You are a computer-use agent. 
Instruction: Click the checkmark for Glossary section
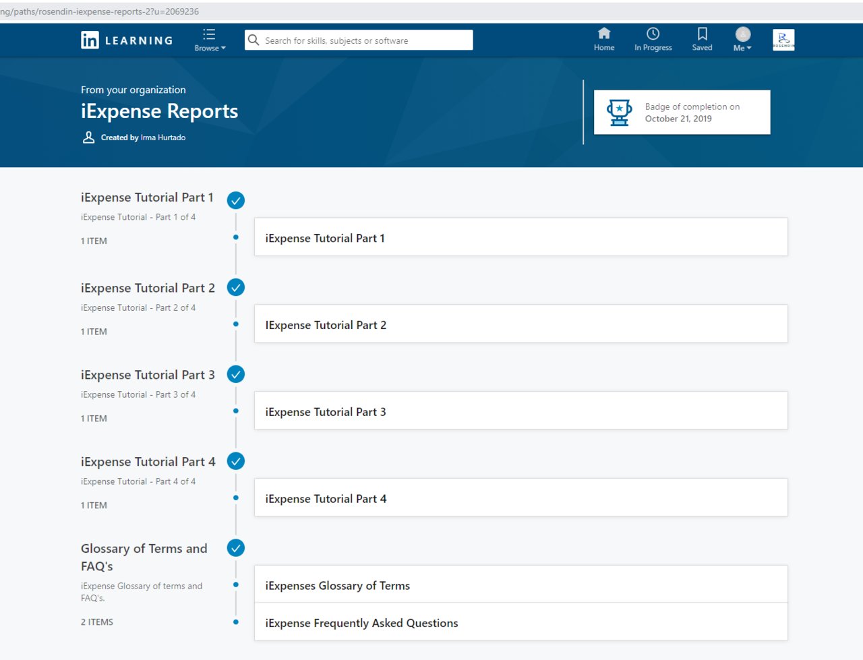(x=236, y=548)
